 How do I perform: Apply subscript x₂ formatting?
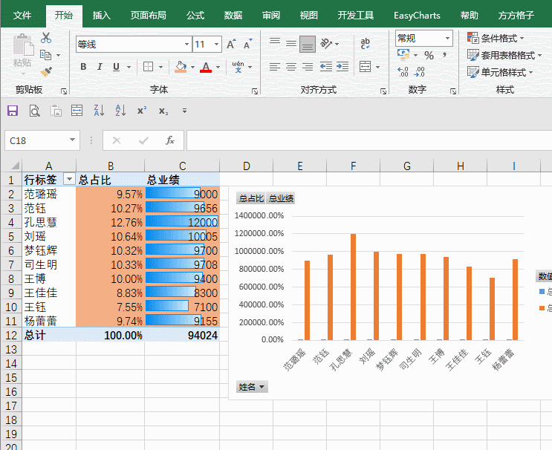[163, 111]
